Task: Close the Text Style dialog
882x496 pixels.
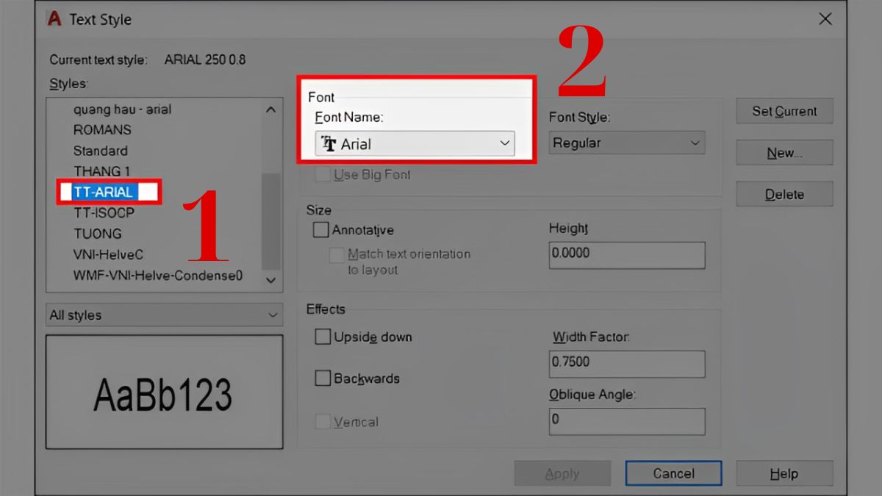Action: click(x=825, y=19)
